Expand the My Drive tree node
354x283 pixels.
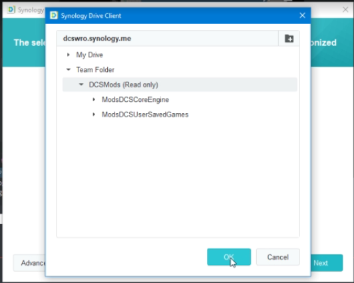(x=69, y=55)
